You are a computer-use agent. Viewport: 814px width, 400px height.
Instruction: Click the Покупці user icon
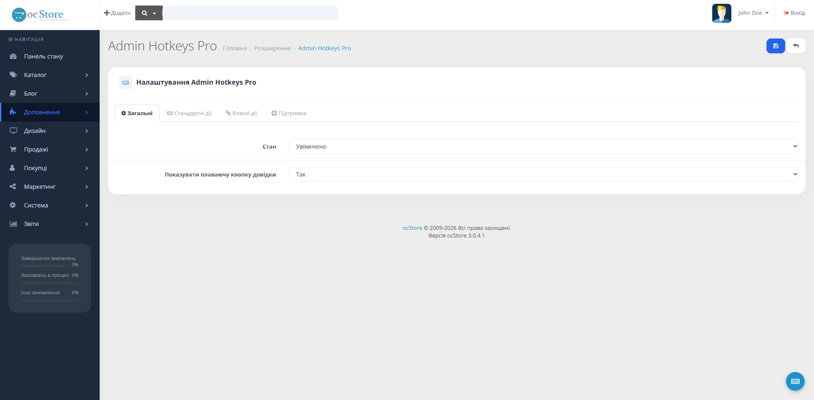pyautogui.click(x=12, y=168)
